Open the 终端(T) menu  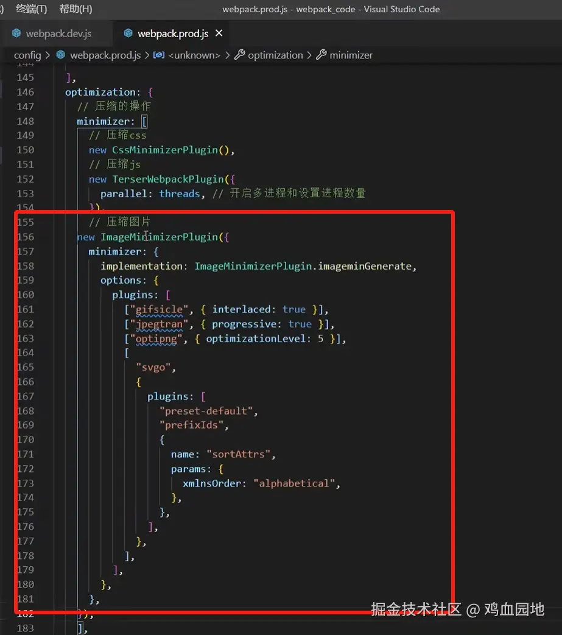tap(31, 9)
